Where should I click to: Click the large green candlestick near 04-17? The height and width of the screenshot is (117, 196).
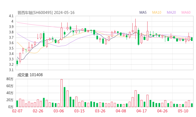point(139,37)
